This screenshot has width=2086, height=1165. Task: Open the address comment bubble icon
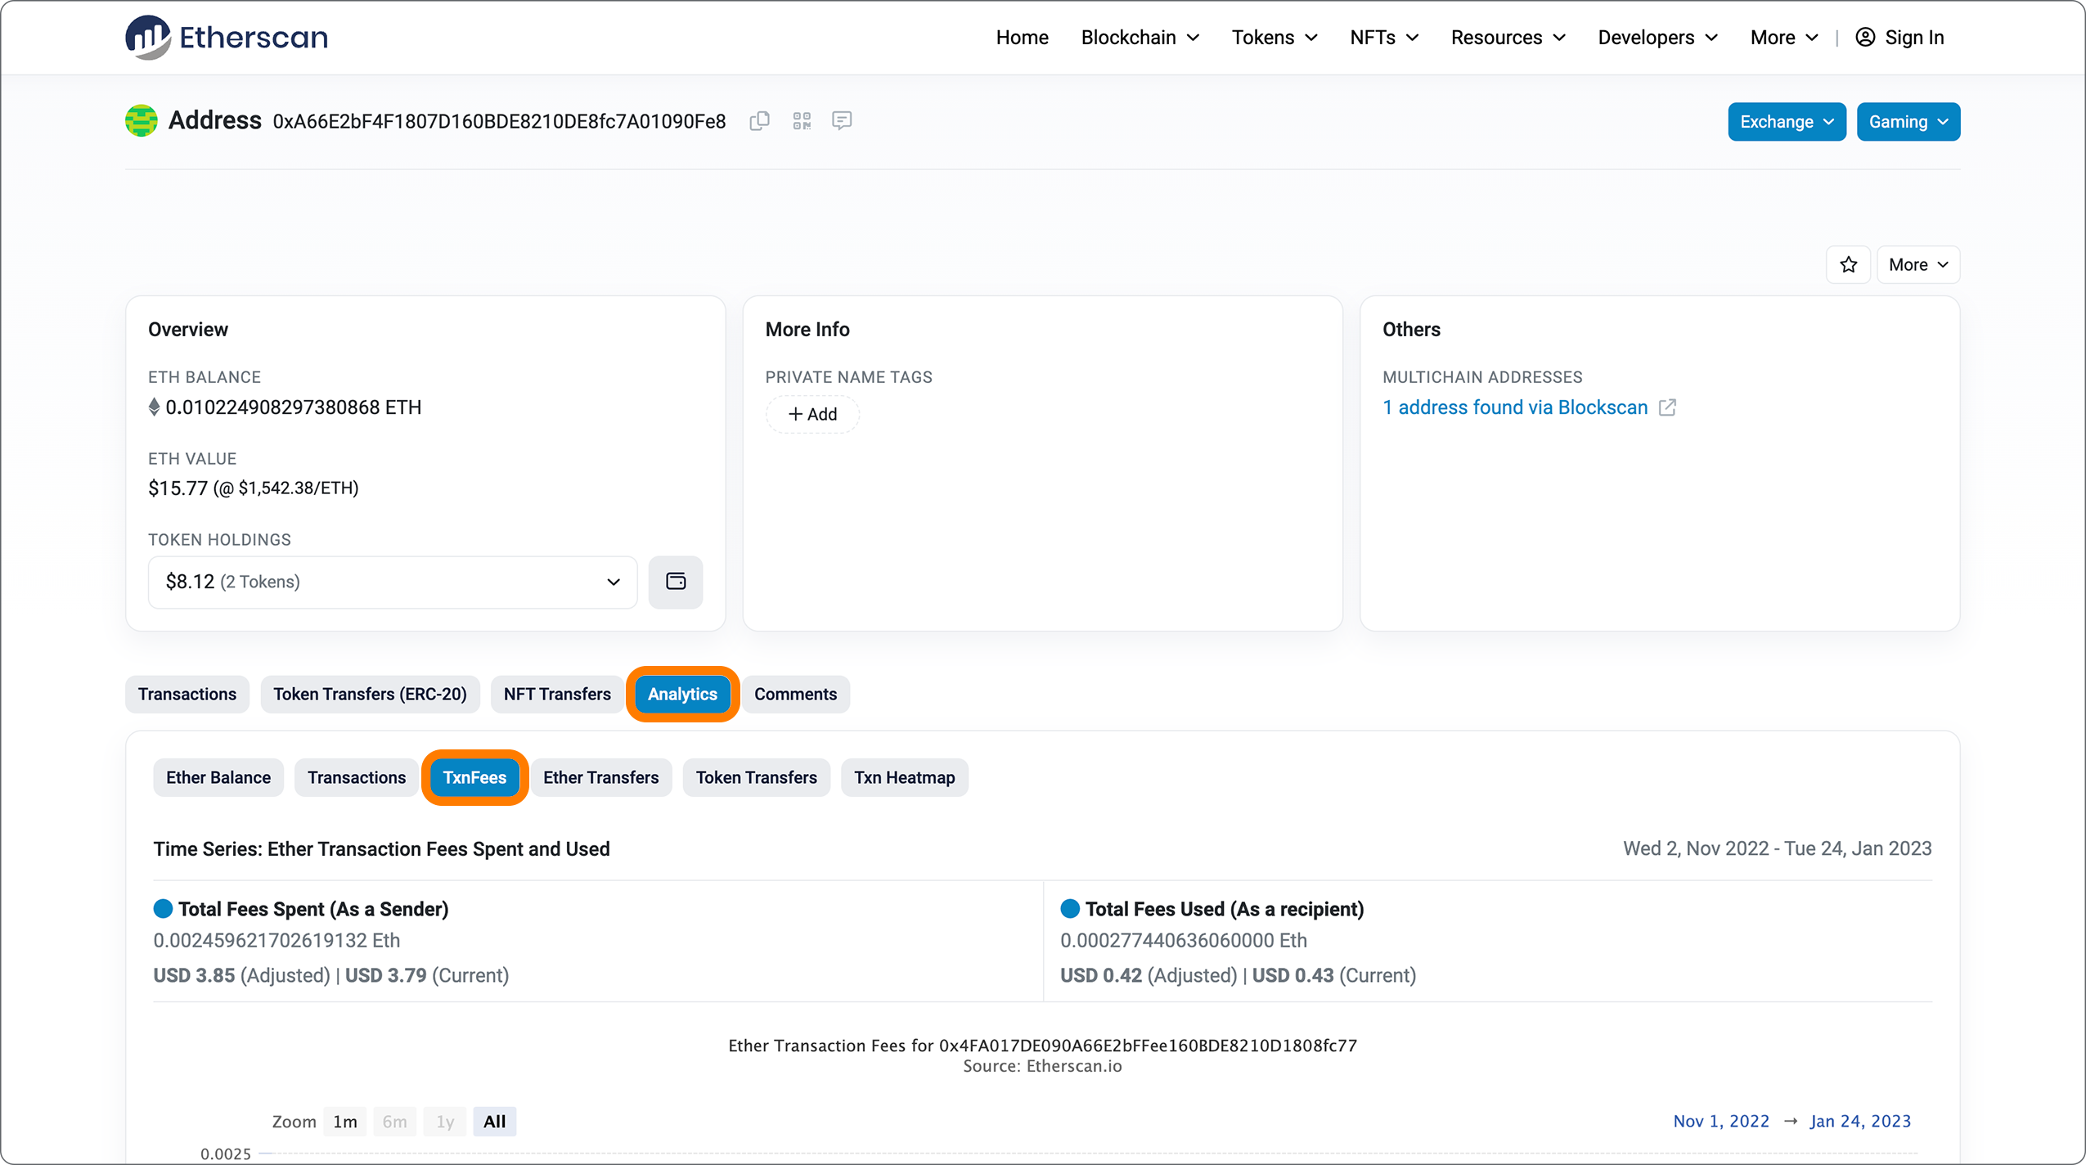(x=842, y=121)
